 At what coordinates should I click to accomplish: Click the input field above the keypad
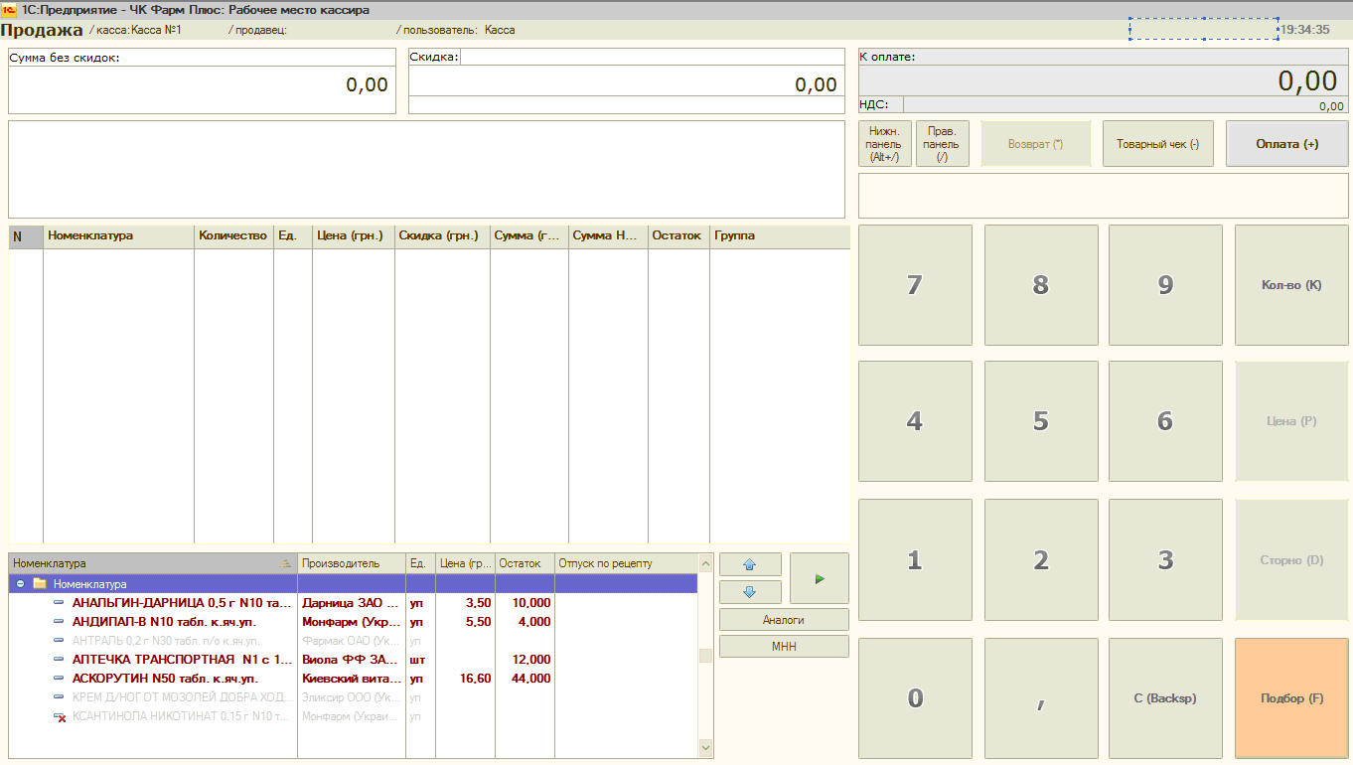coord(1103,196)
